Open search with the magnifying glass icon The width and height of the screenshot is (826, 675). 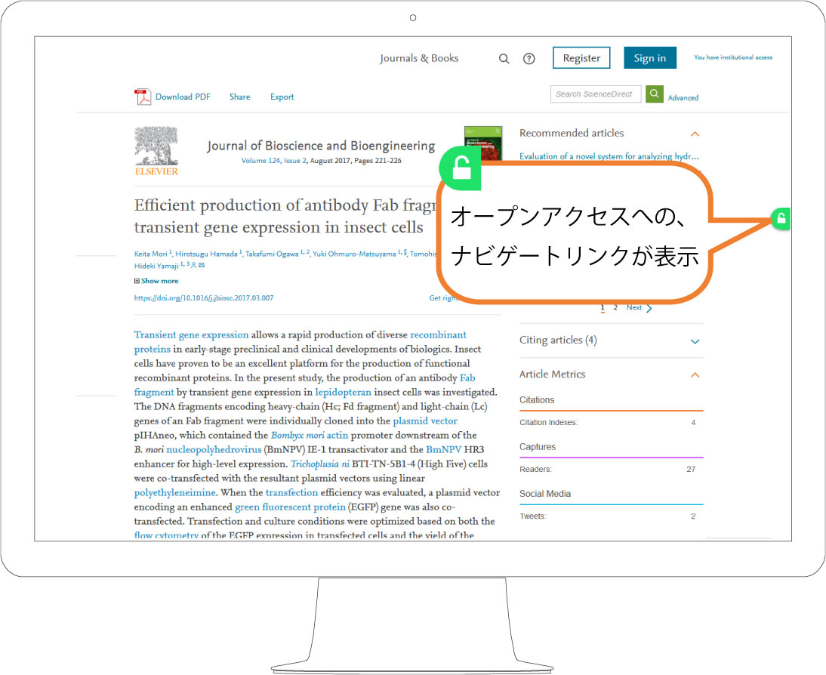[504, 58]
